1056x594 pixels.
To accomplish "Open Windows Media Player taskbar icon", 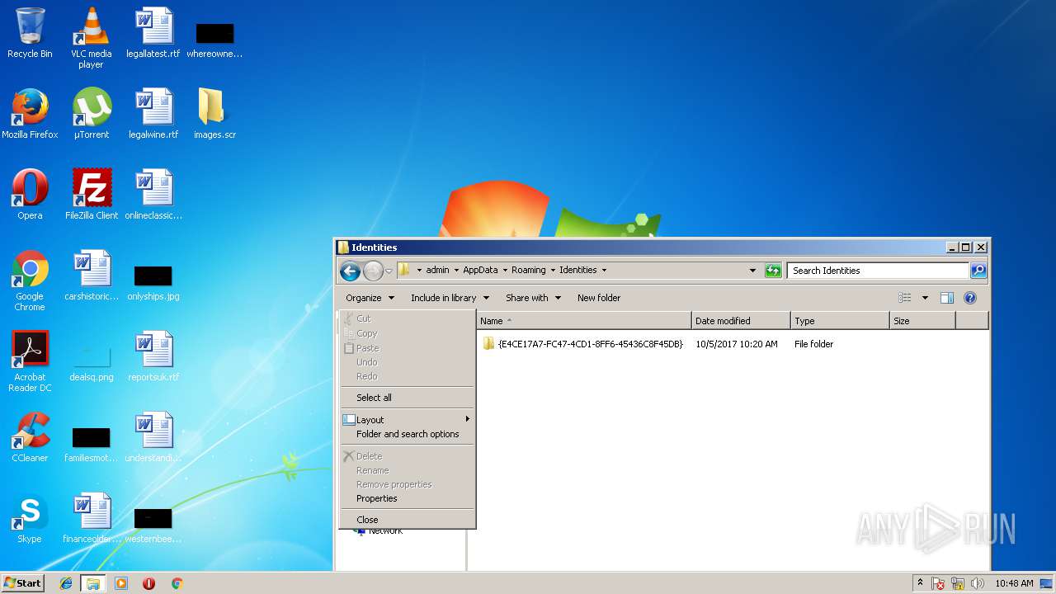I will (121, 583).
